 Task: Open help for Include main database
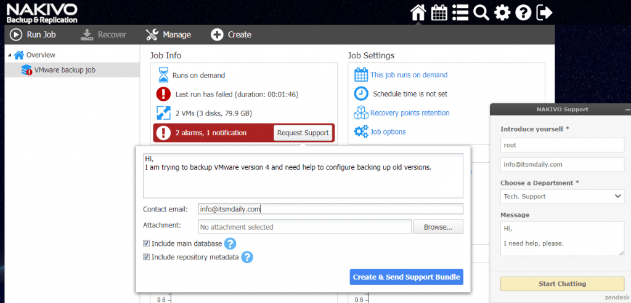230,243
